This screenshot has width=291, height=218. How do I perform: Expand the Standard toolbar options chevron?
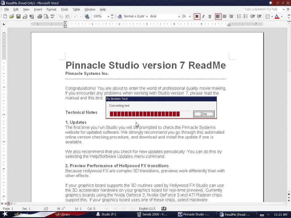point(112,16)
